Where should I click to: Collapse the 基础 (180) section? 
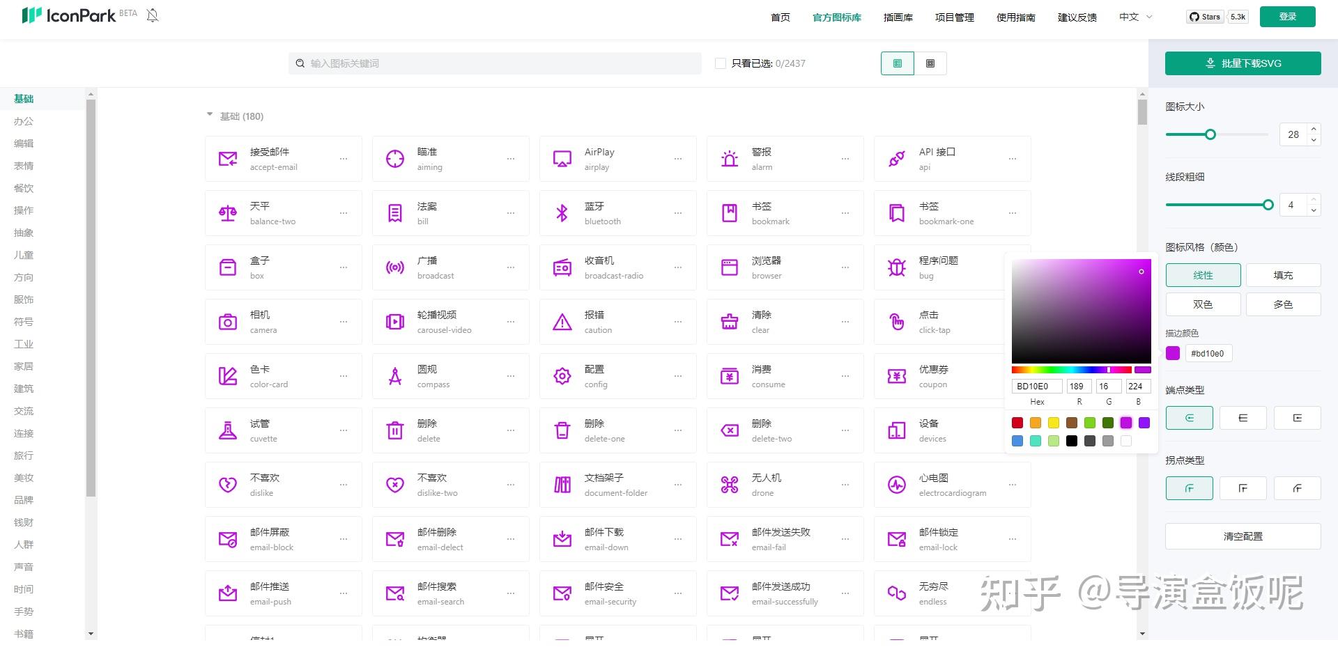coord(209,115)
